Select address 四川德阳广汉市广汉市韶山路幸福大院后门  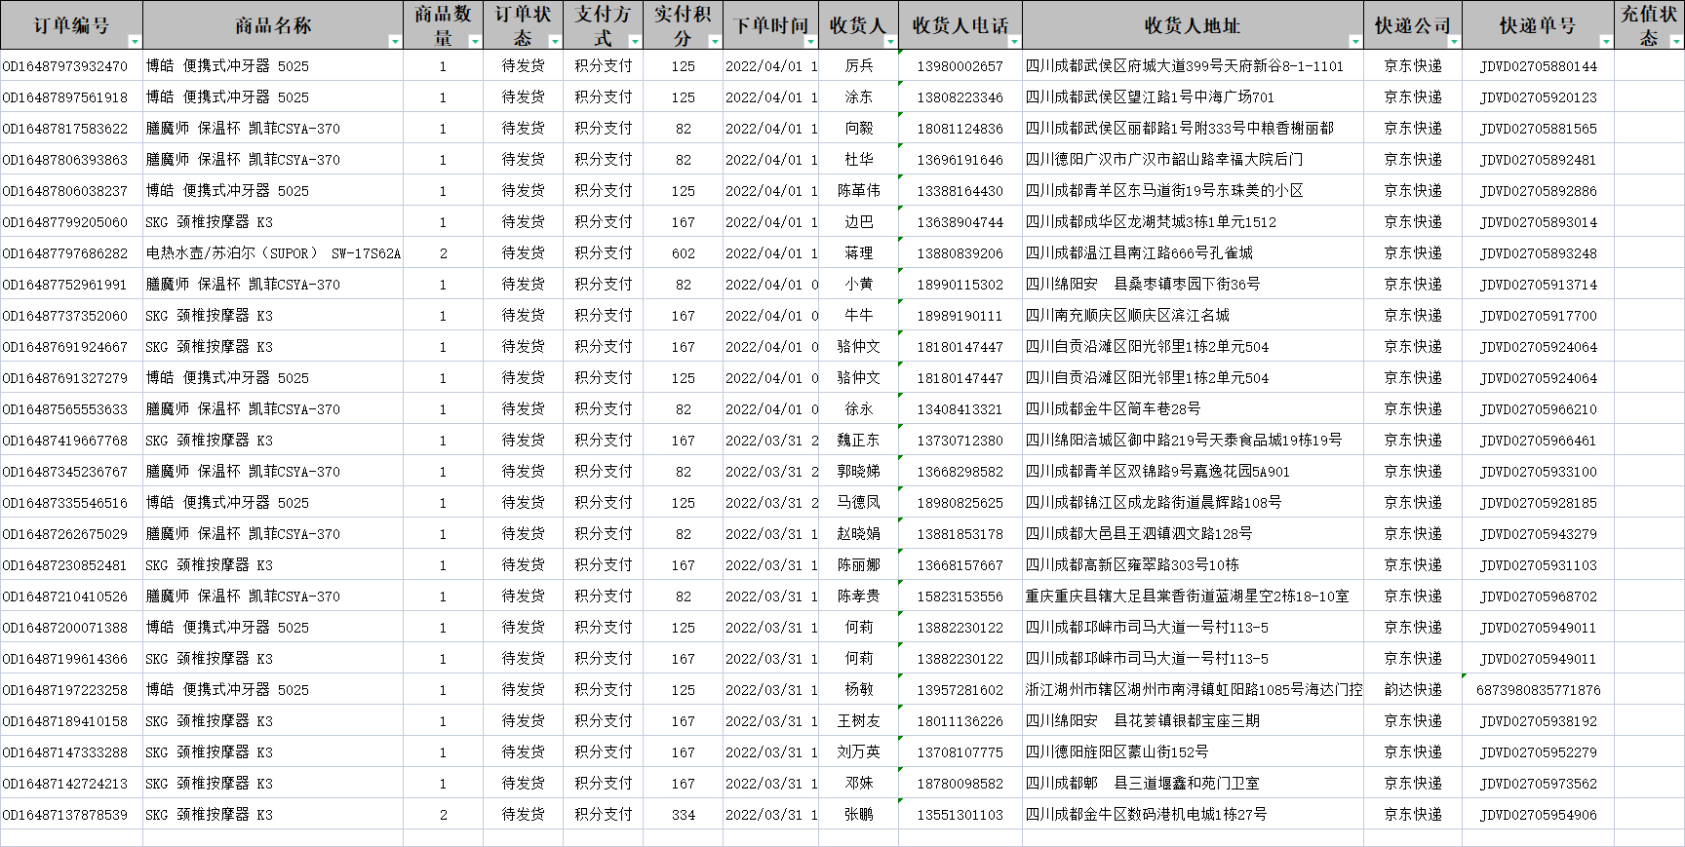pyautogui.click(x=1193, y=160)
